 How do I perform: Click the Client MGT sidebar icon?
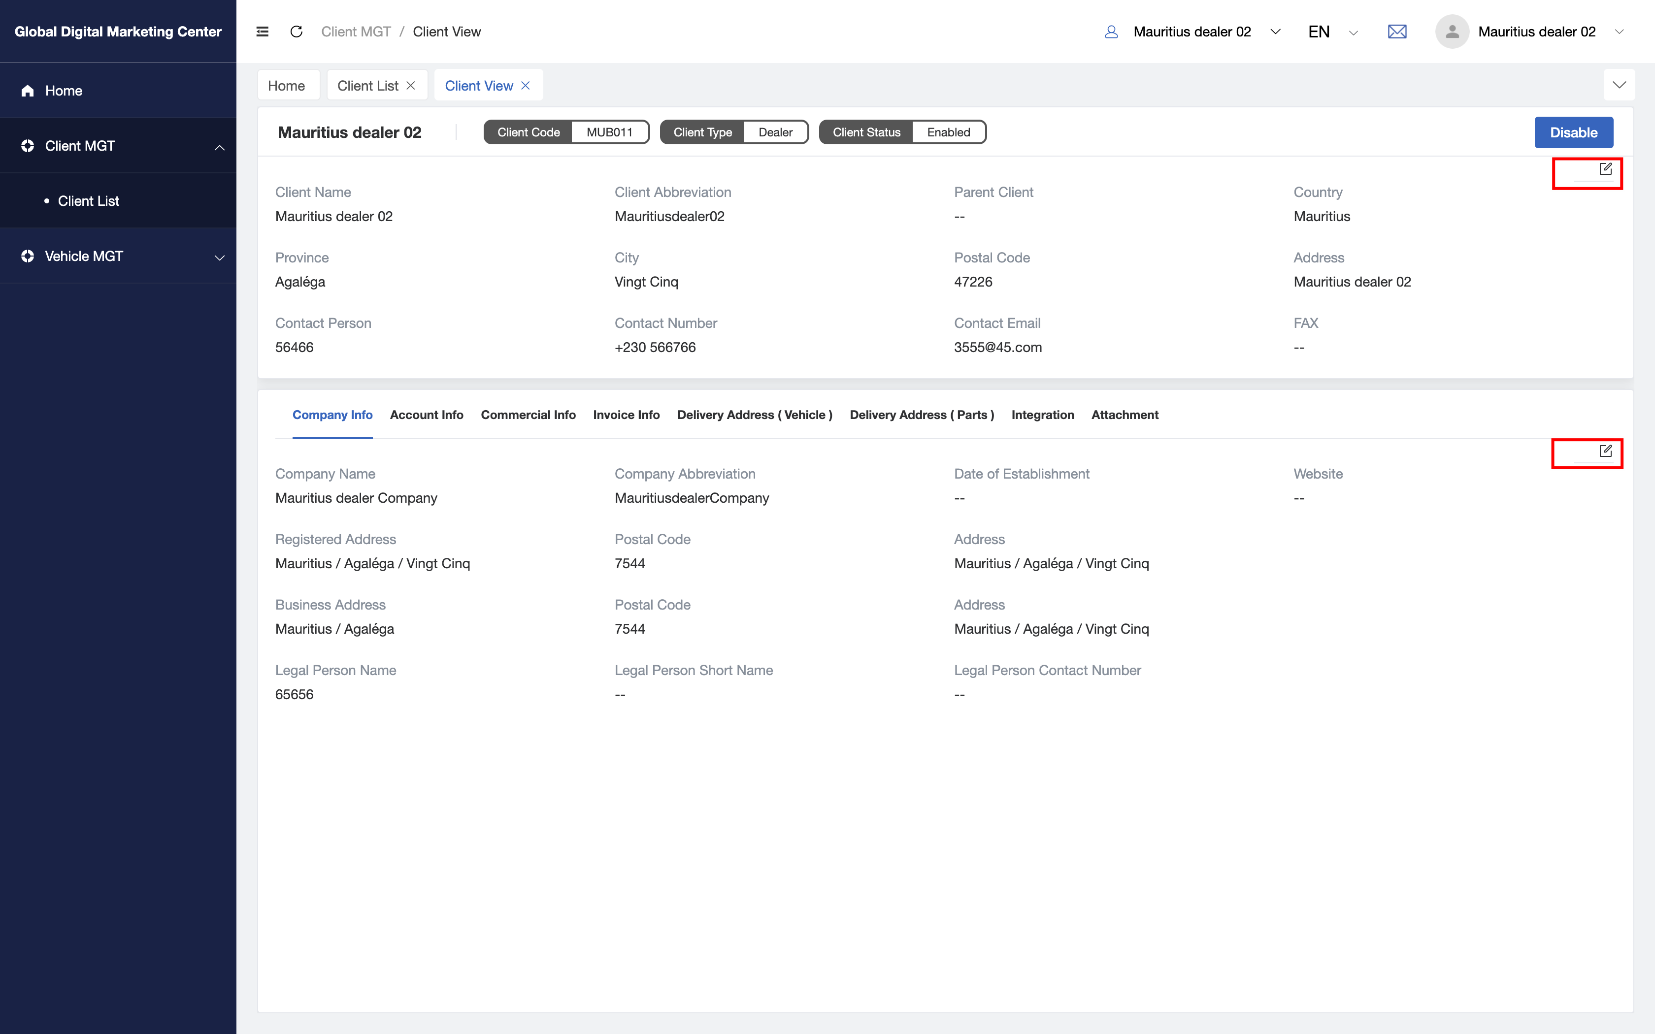[x=28, y=146]
